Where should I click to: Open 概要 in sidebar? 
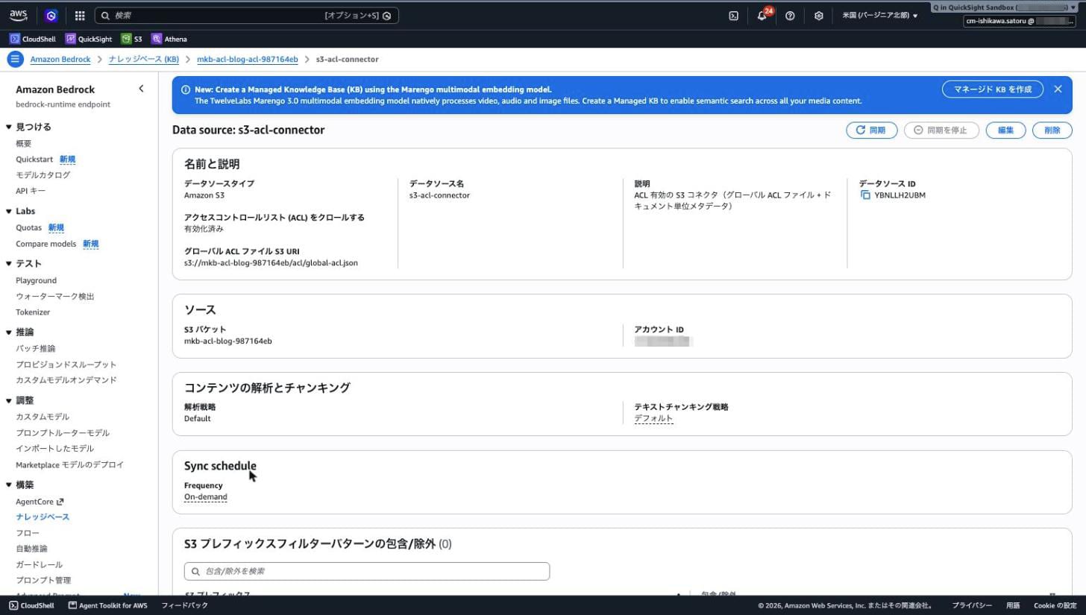click(24, 143)
